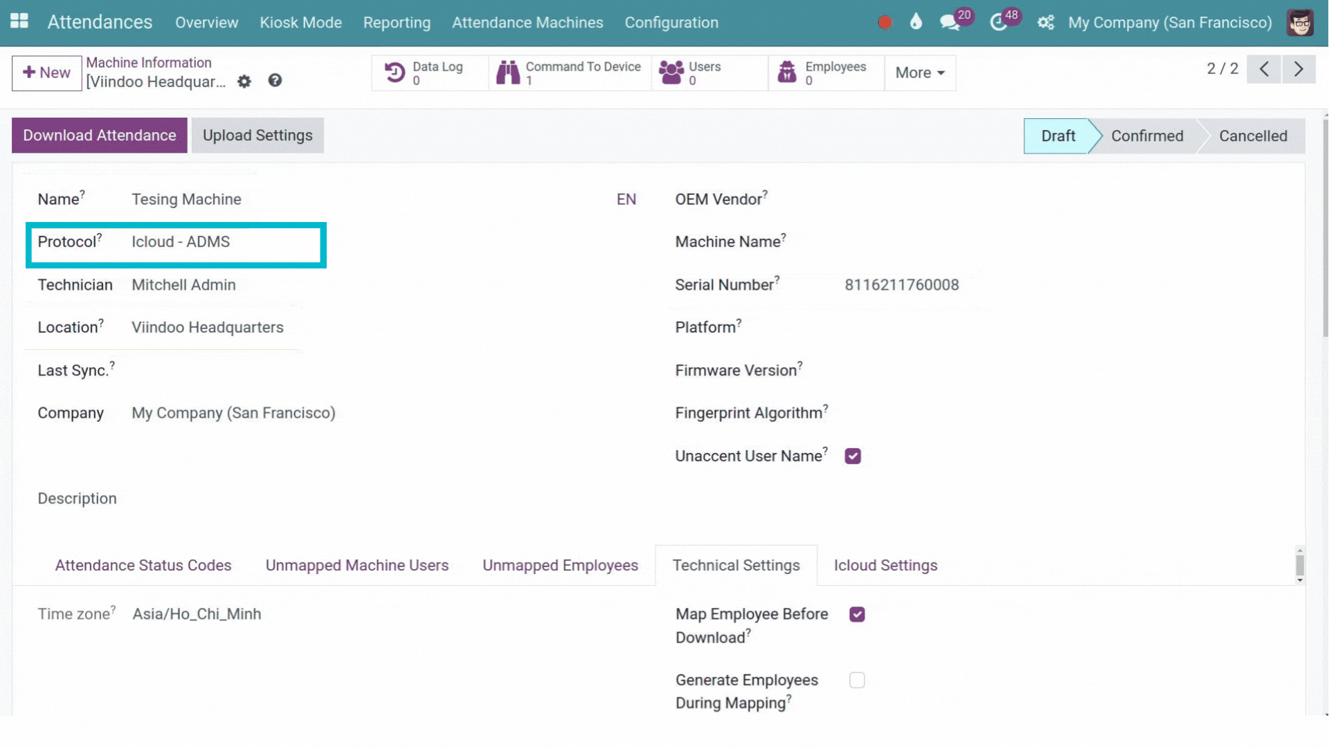Open the messaging conversations icon
The image size is (1329, 747).
(950, 22)
